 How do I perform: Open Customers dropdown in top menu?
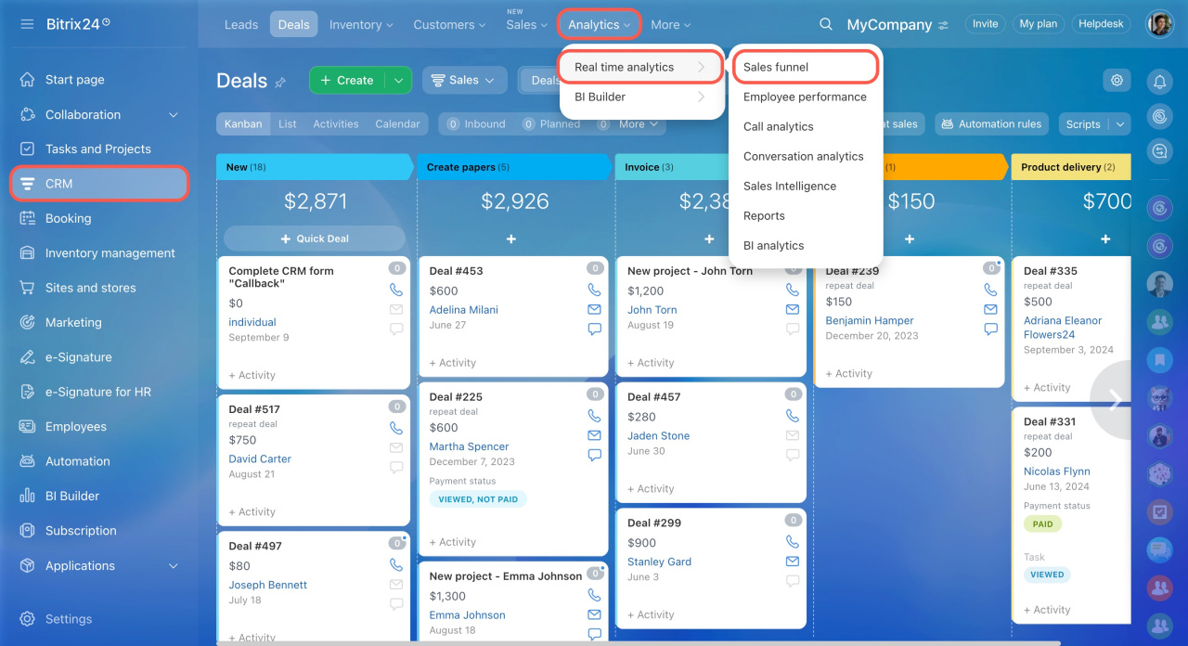(449, 25)
